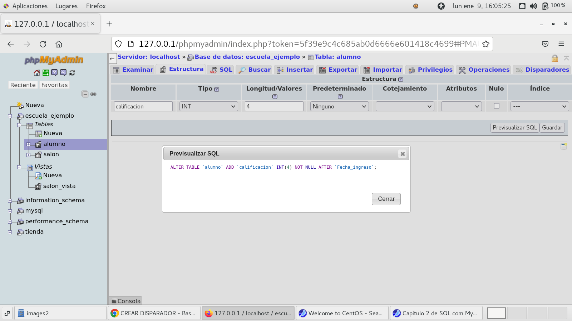Open the Índice dropdown

pyautogui.click(x=539, y=106)
